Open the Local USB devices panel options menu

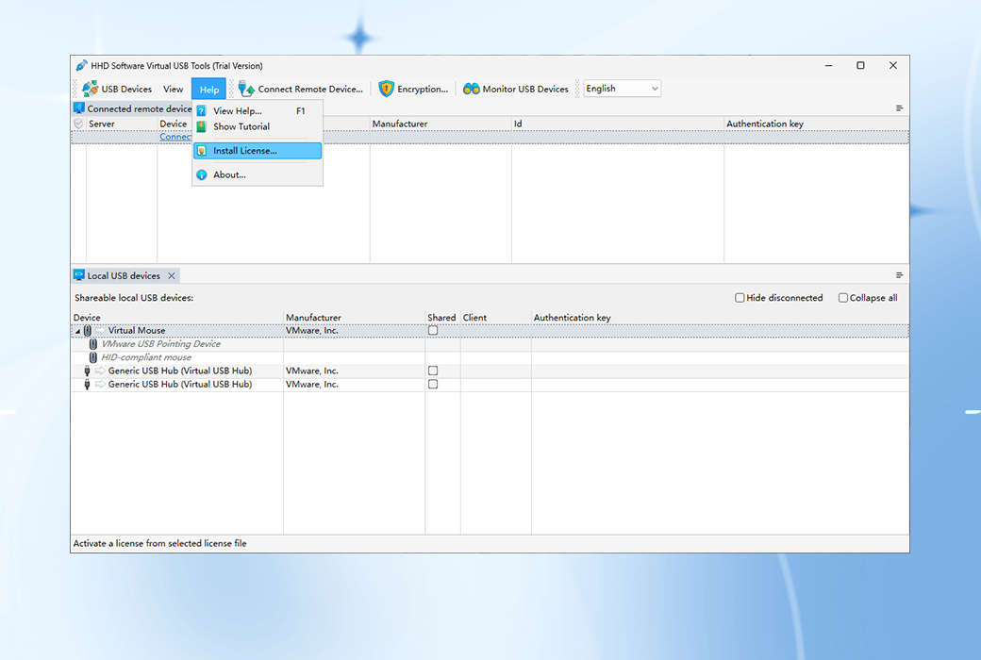[x=897, y=274]
